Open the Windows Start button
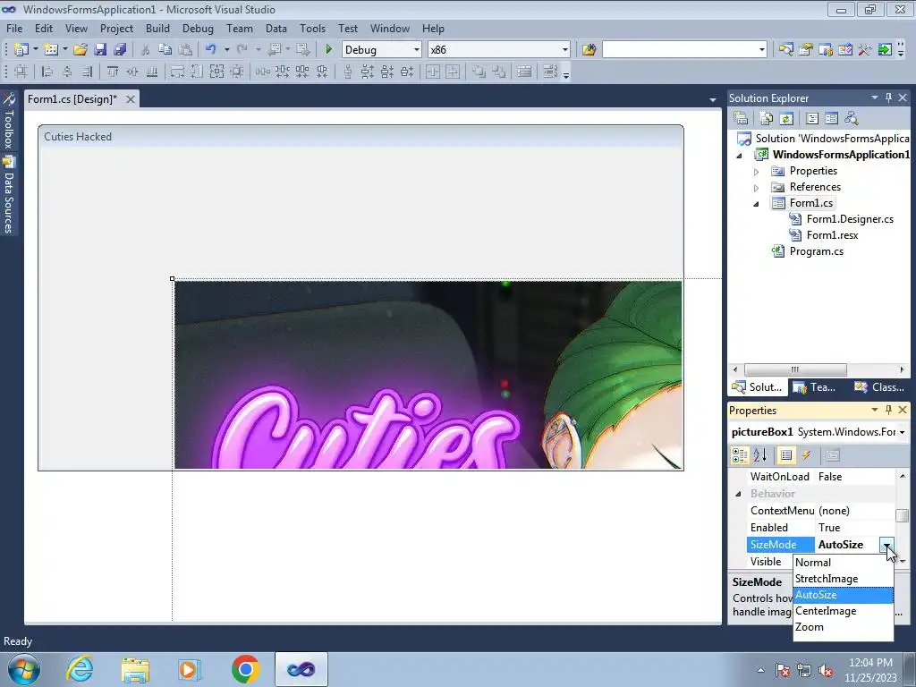 point(24,669)
